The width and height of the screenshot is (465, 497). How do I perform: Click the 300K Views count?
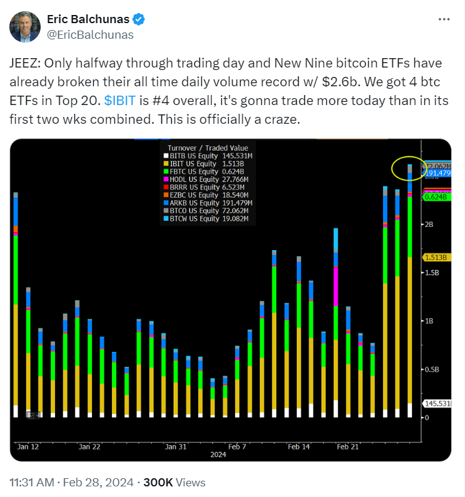point(174,483)
